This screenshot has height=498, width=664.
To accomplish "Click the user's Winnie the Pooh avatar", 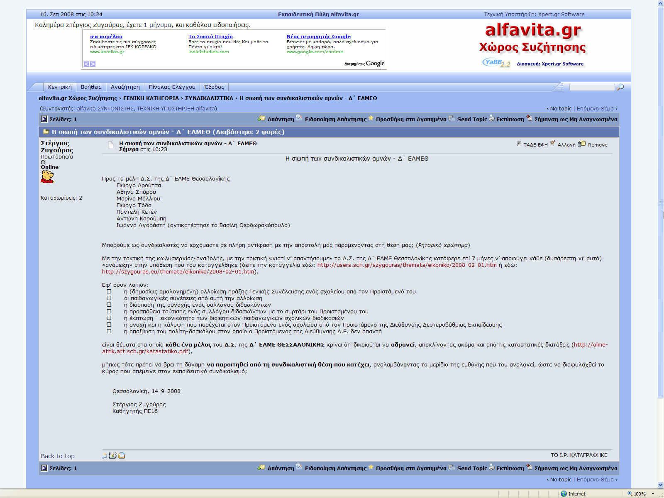I will pyautogui.click(x=47, y=176).
